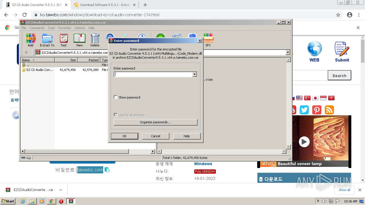This screenshot has width=365, height=205.
Task: Click OK in the Enter password dialog
Action: pos(124,136)
